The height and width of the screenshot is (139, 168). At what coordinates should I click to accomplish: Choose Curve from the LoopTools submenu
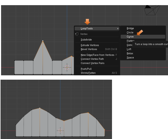pos(130,37)
